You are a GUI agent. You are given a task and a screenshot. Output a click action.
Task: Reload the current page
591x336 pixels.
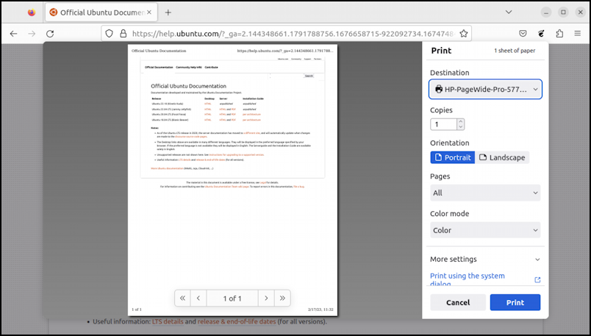click(50, 34)
